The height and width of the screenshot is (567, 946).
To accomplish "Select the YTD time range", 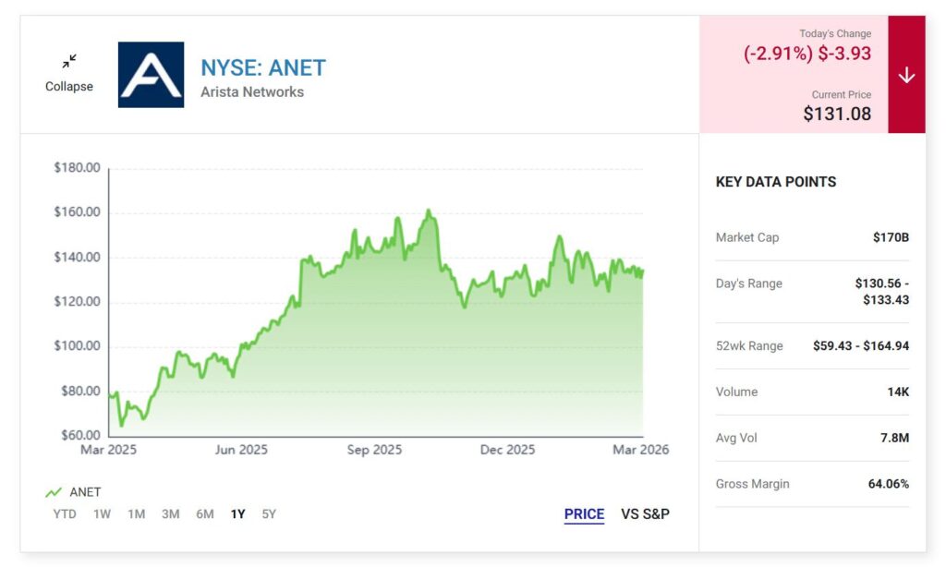I will tap(65, 514).
